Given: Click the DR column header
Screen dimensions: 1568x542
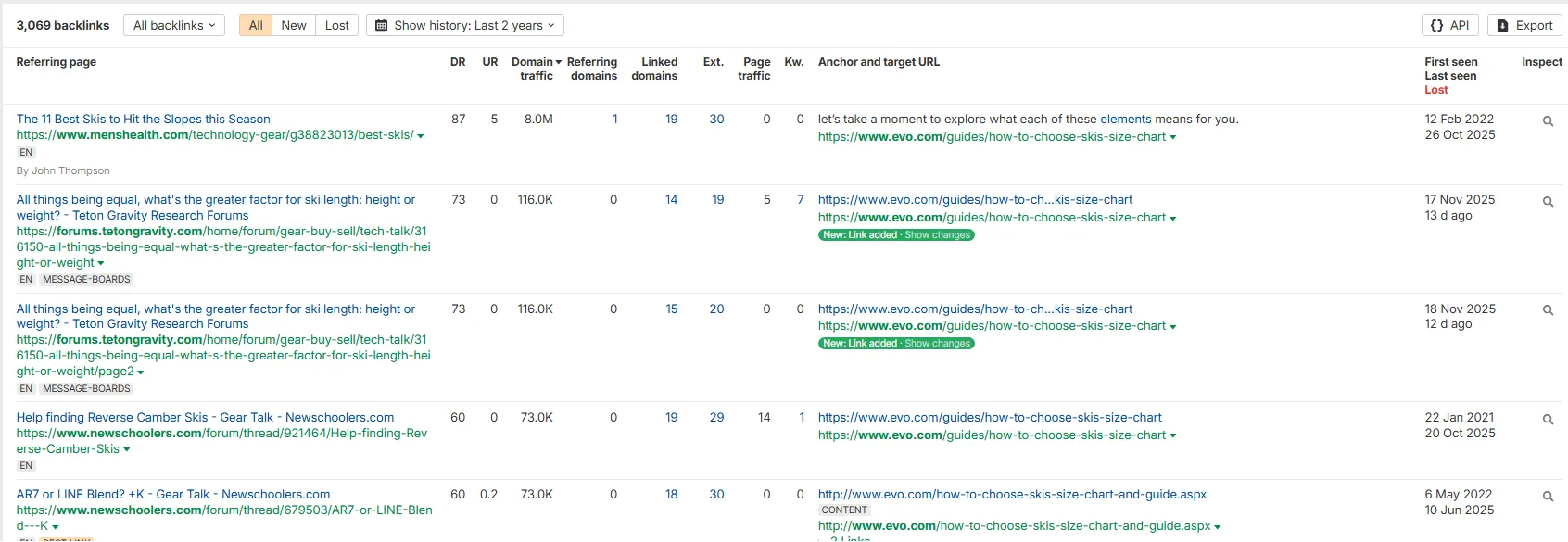Looking at the screenshot, I should point(458,62).
